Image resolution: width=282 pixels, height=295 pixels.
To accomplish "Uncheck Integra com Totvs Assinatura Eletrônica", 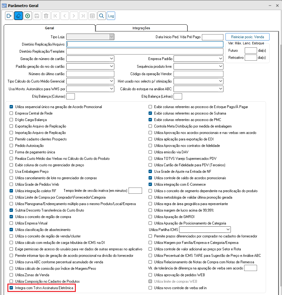I will pos(11,288).
